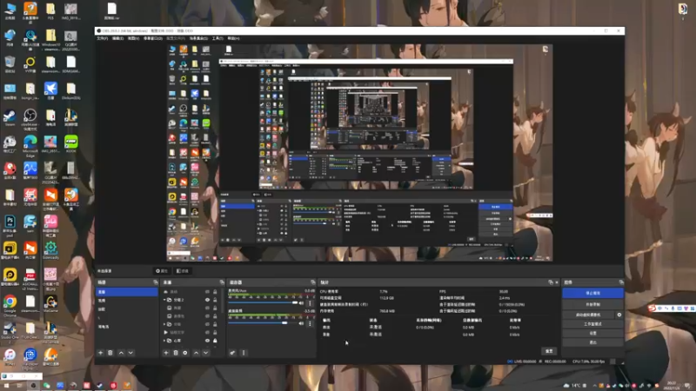696x391 pixels.
Task: Pop out the Sources dock panel
Action: click(222, 282)
